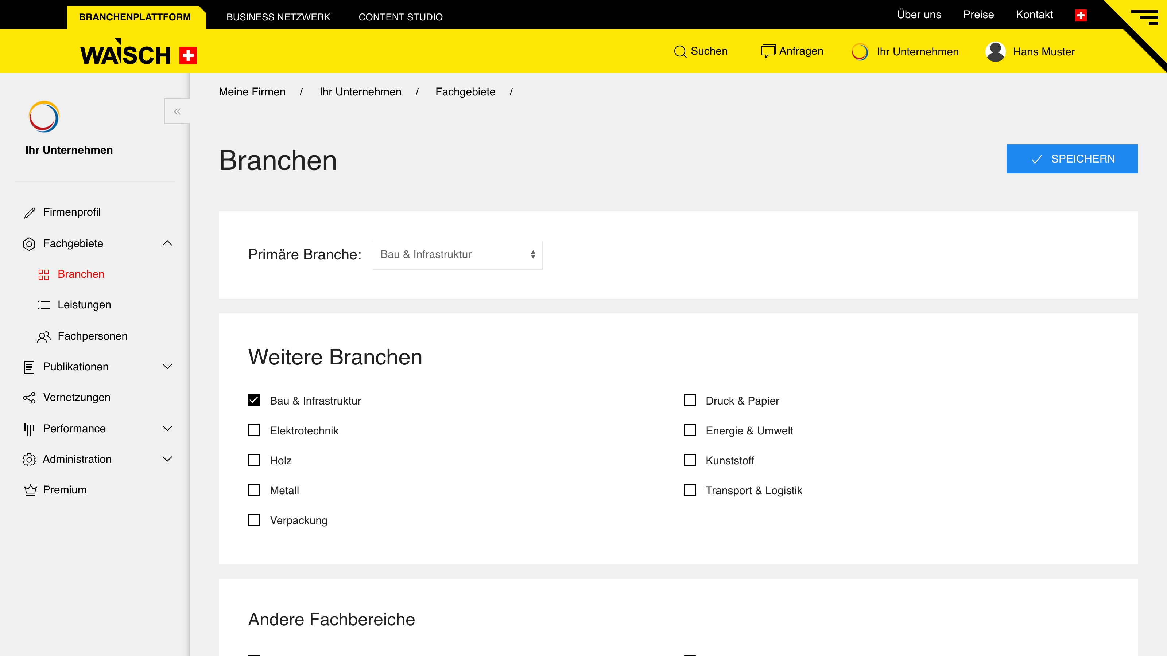
Task: Click the Vernetzungen share icon
Action: pyautogui.click(x=29, y=398)
